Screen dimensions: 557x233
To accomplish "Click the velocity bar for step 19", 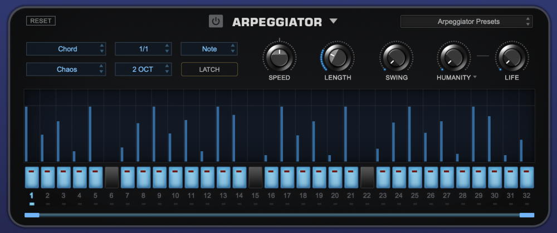I will [314, 141].
